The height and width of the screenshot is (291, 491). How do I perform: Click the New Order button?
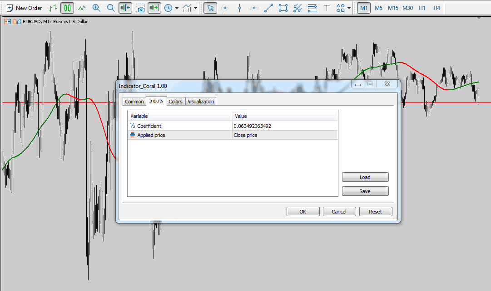tap(25, 8)
